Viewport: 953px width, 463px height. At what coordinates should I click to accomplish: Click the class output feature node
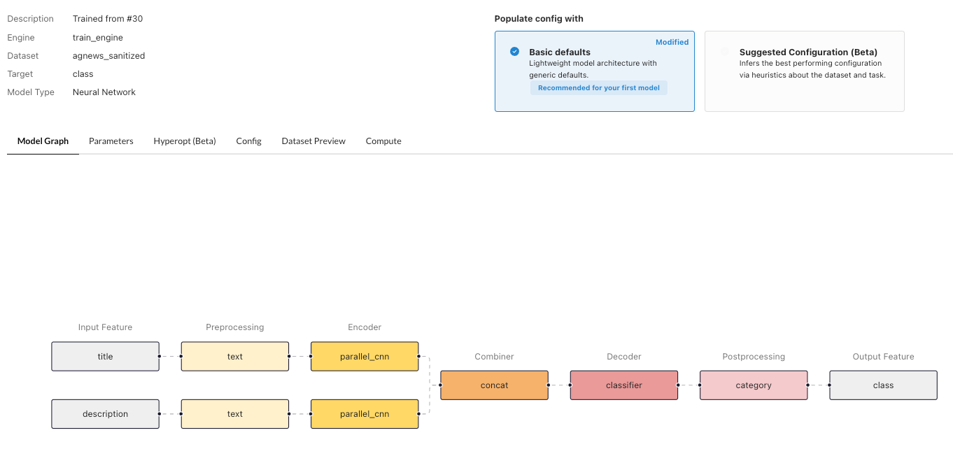(883, 385)
